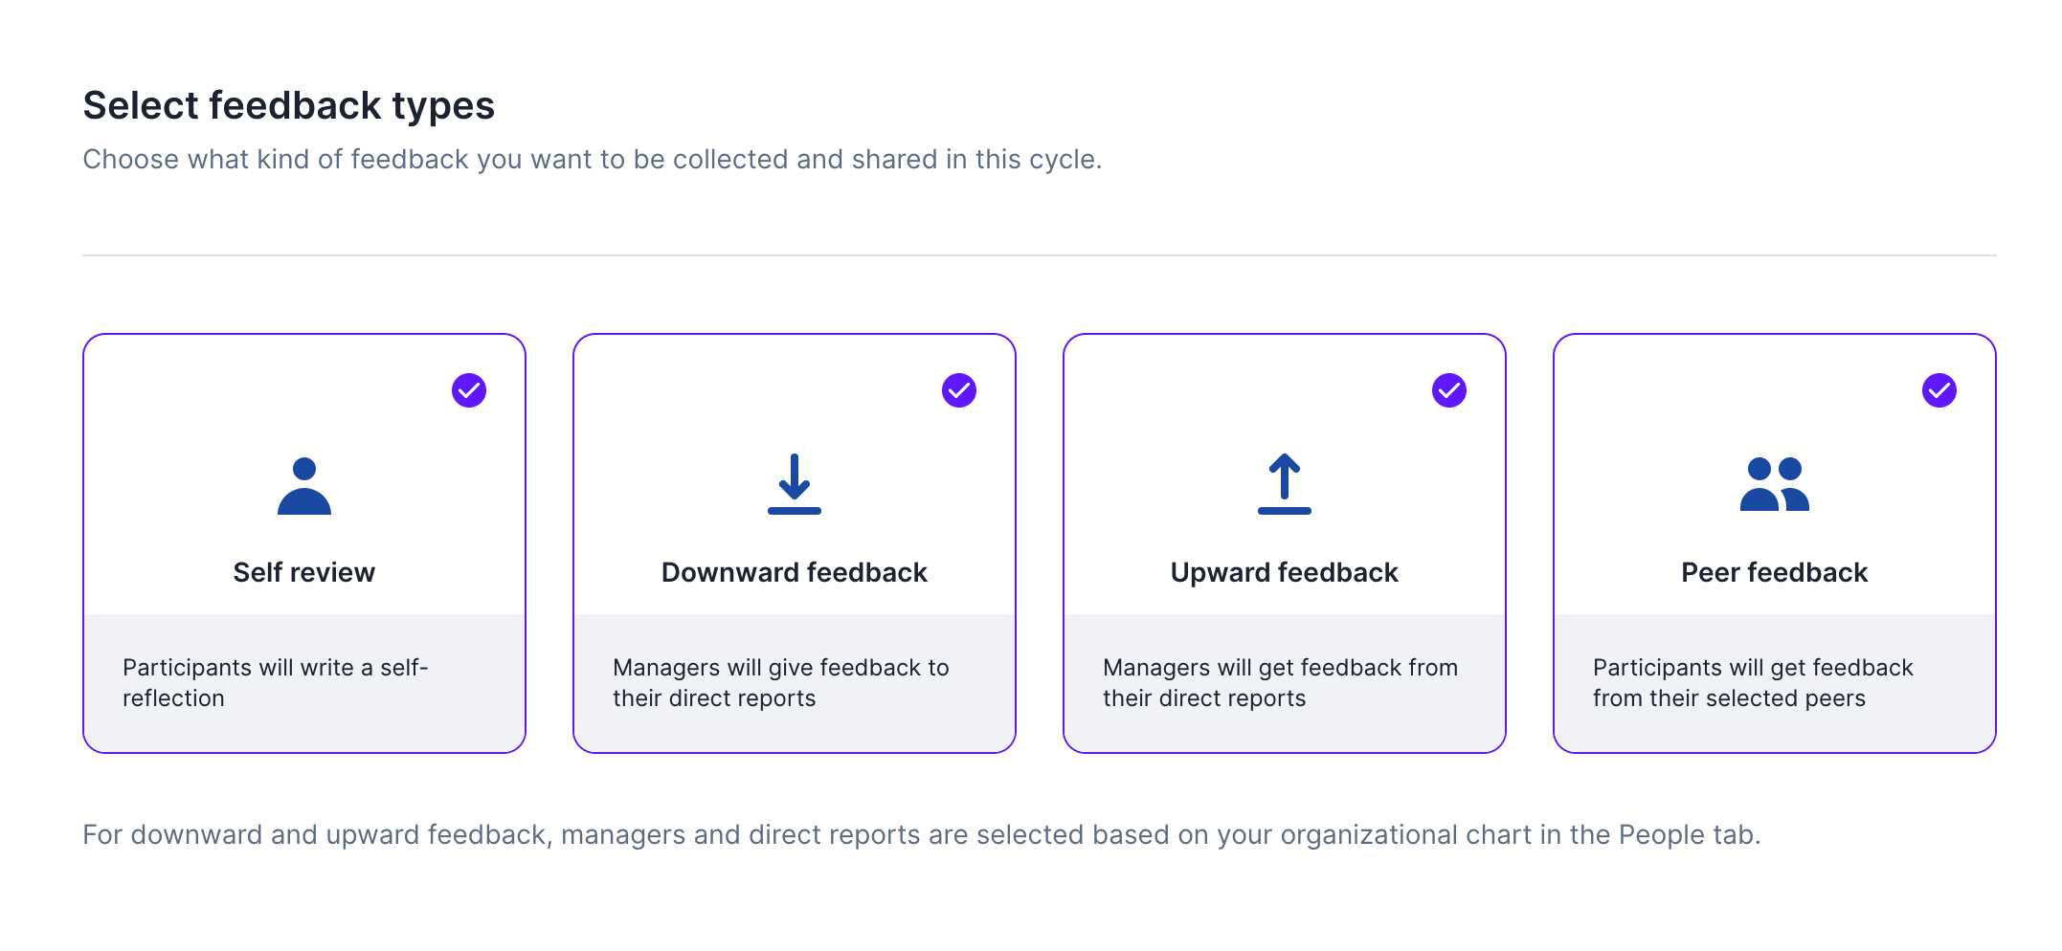2062x951 pixels.
Task: Click the 'Select feedback types' heading
Action: [x=288, y=105]
